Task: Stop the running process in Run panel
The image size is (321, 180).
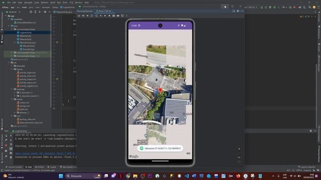Action: pos(6,145)
